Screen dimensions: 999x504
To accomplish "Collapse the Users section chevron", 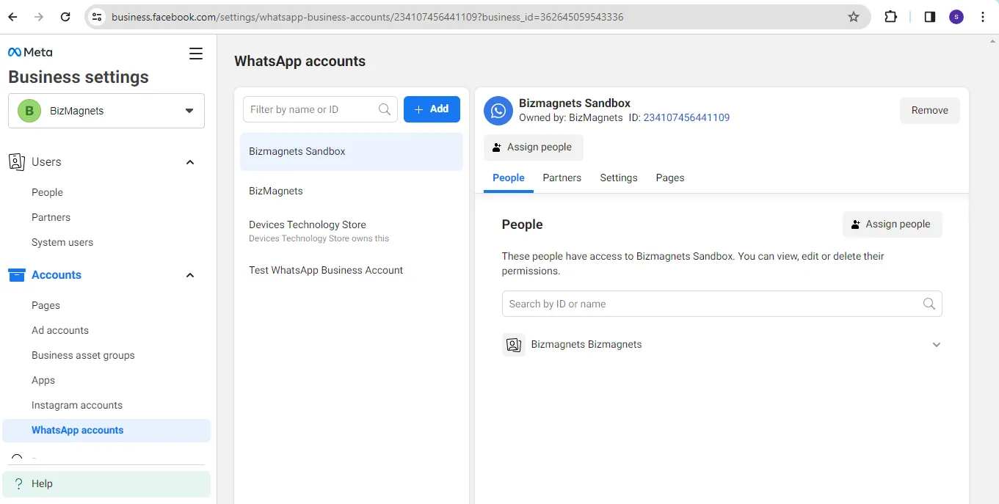I will 190,162.
